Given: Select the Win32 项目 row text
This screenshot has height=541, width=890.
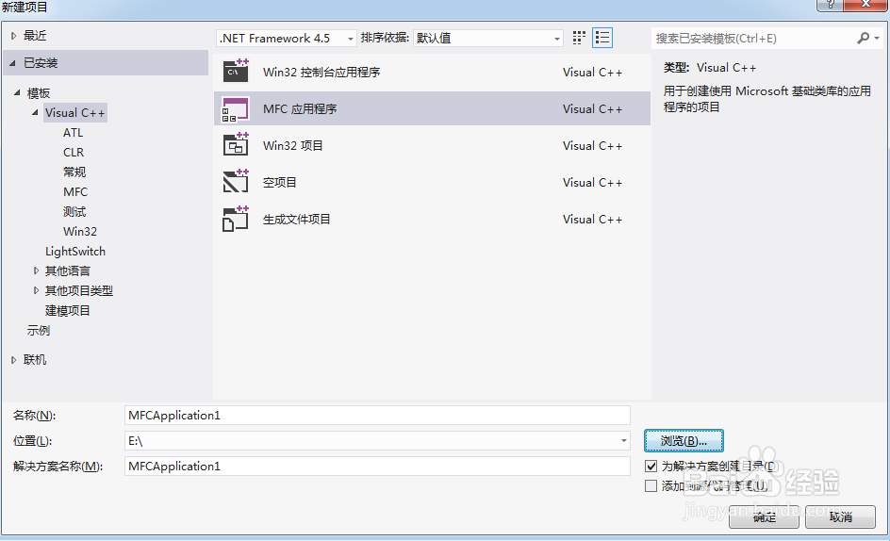Looking at the screenshot, I should 293,145.
